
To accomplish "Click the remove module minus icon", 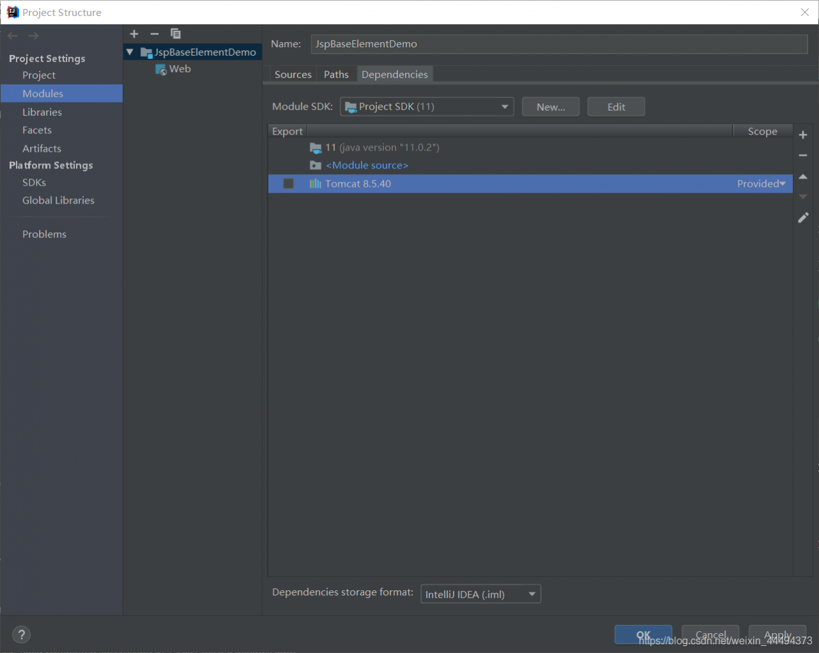I will [x=154, y=34].
